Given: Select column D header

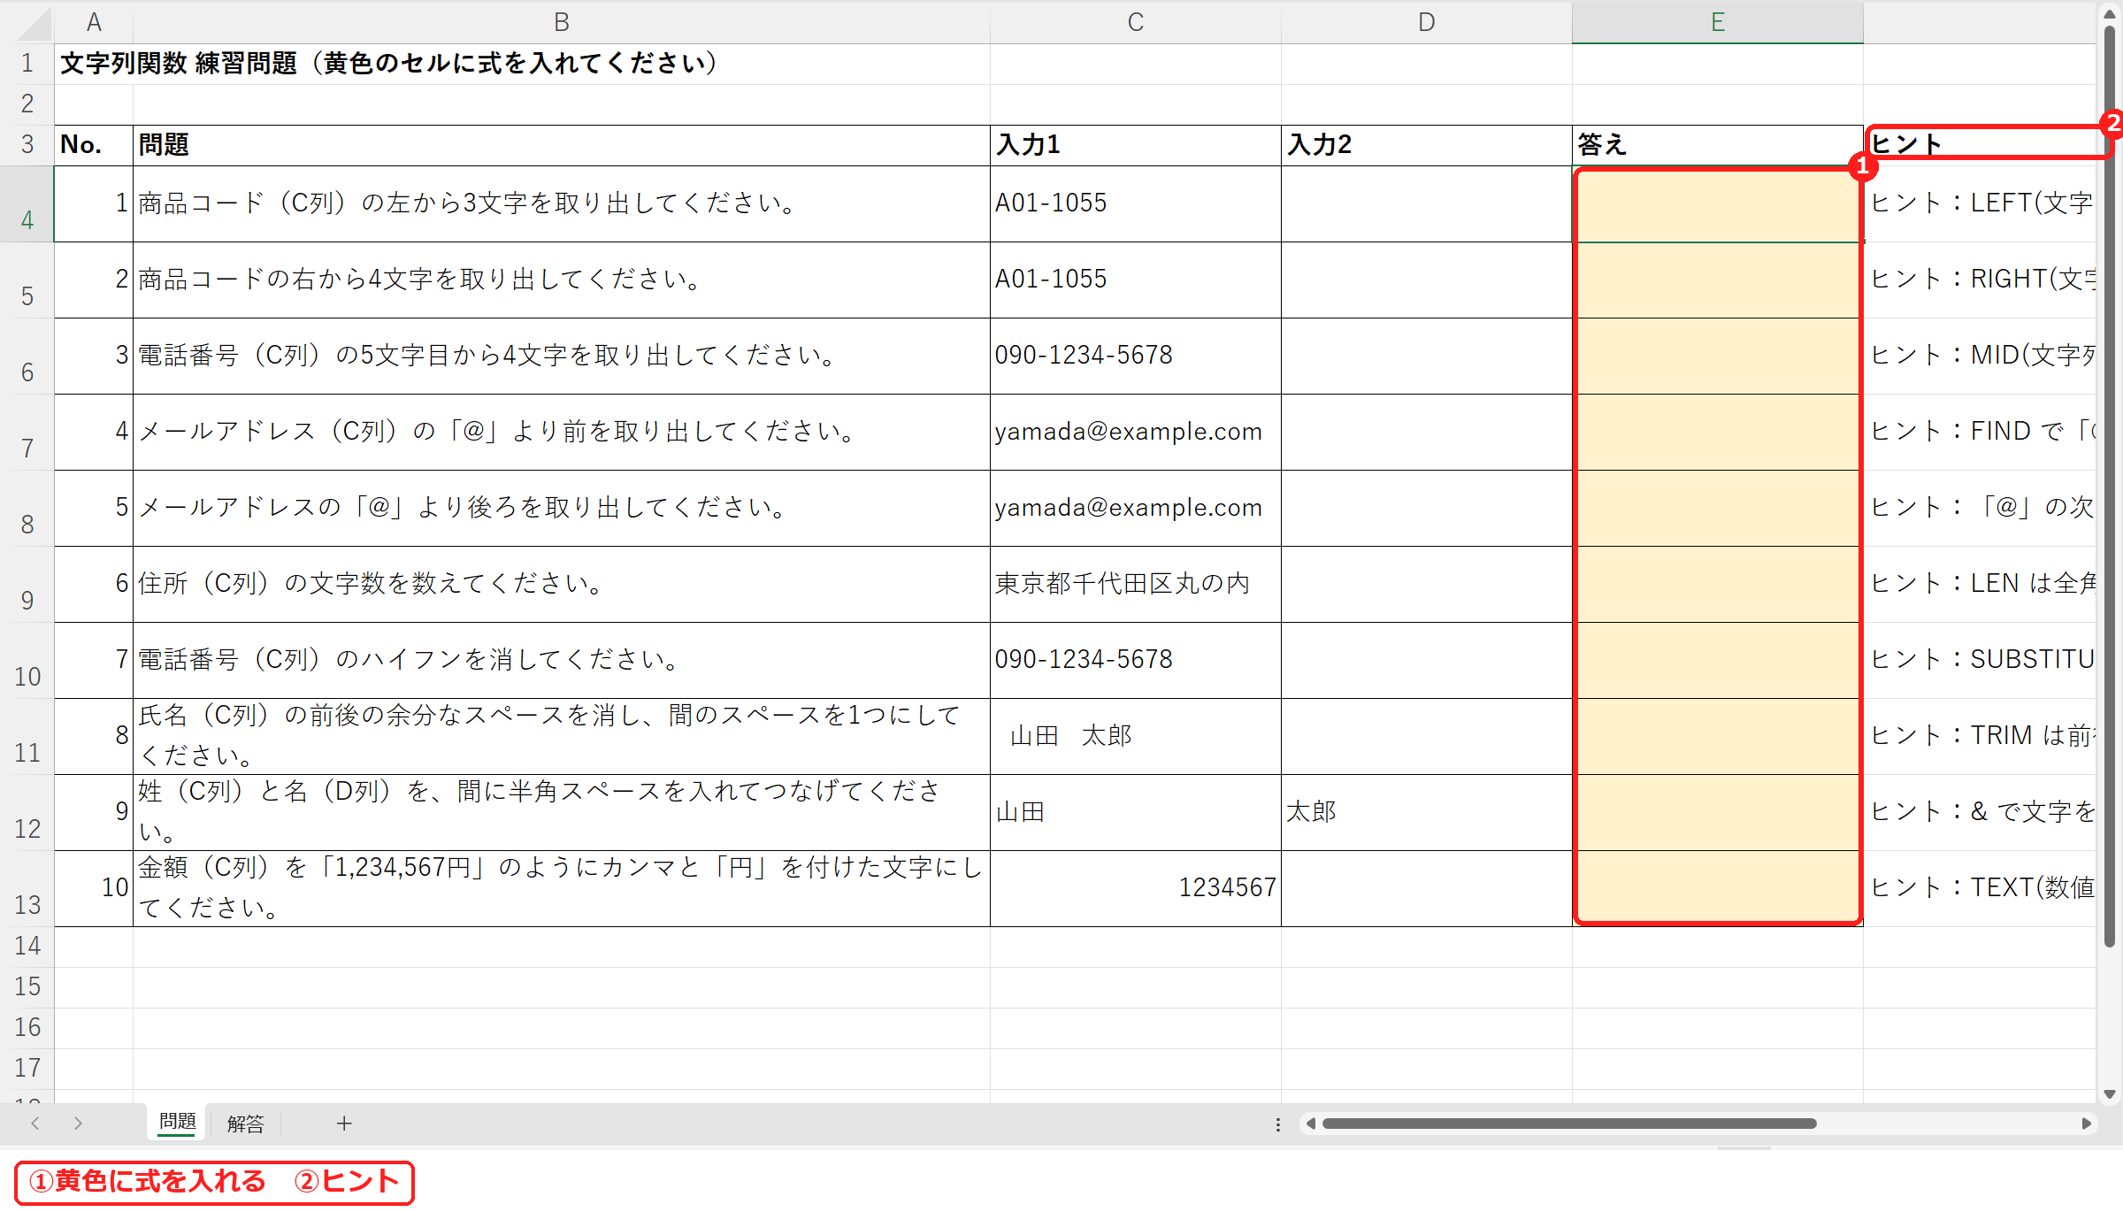Looking at the screenshot, I should [x=1427, y=22].
